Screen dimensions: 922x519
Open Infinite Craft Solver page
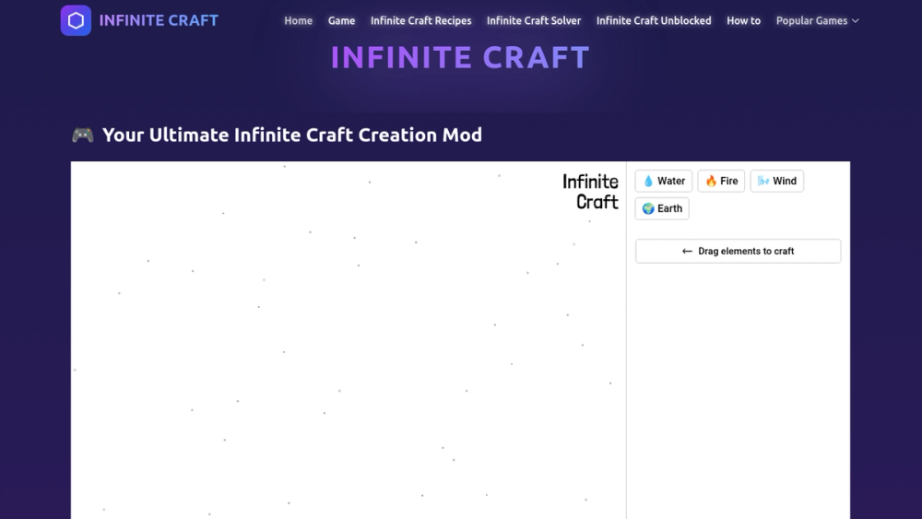(x=534, y=20)
